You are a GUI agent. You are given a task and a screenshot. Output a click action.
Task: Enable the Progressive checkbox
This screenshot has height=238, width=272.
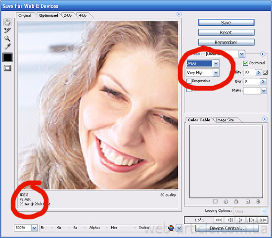(189, 81)
